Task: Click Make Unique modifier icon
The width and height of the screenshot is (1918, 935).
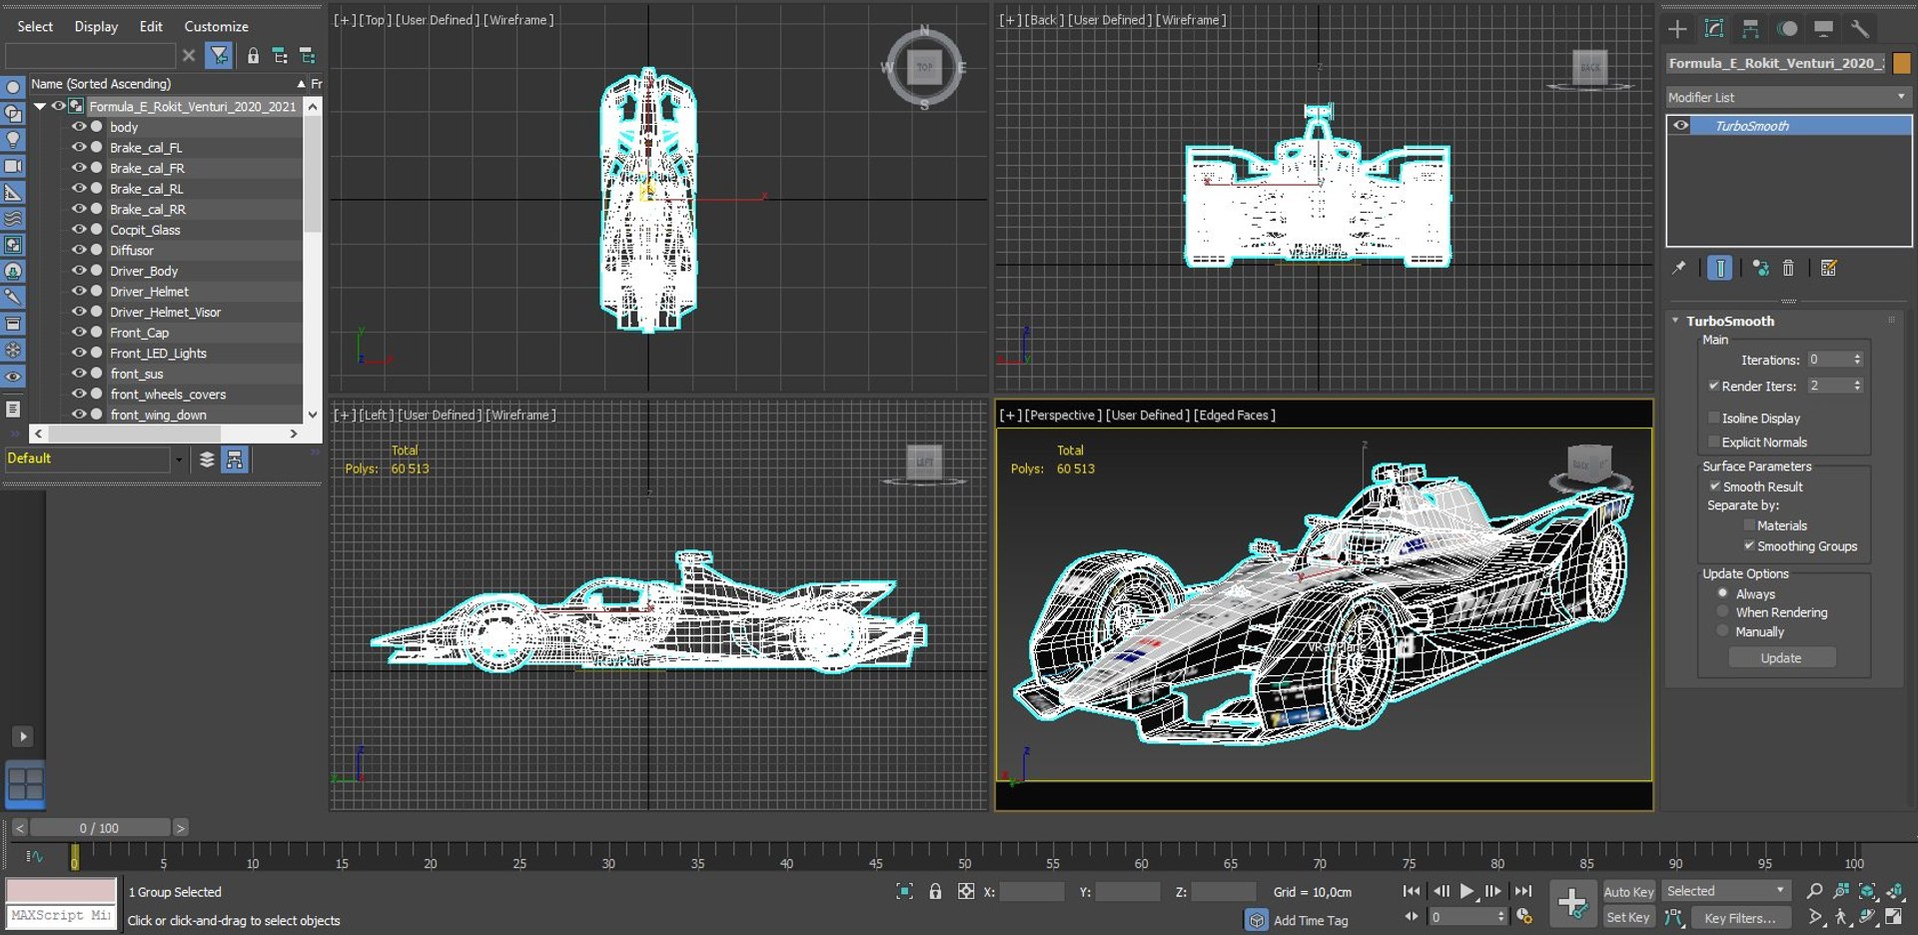Action: tap(1760, 268)
